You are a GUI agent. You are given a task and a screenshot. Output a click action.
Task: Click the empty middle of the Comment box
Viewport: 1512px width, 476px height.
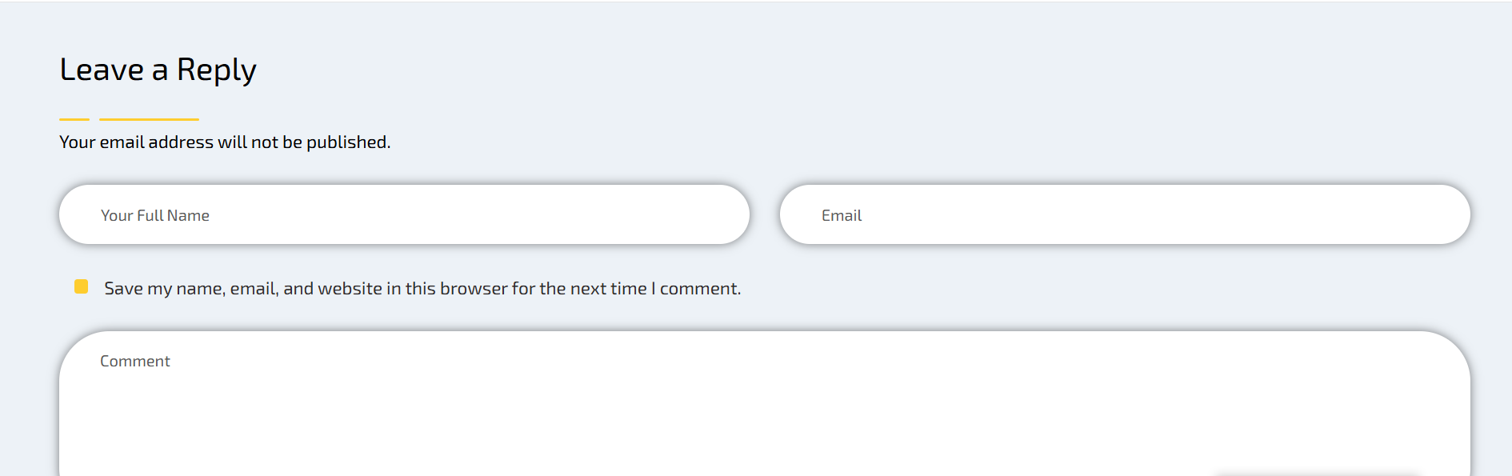pos(764,416)
